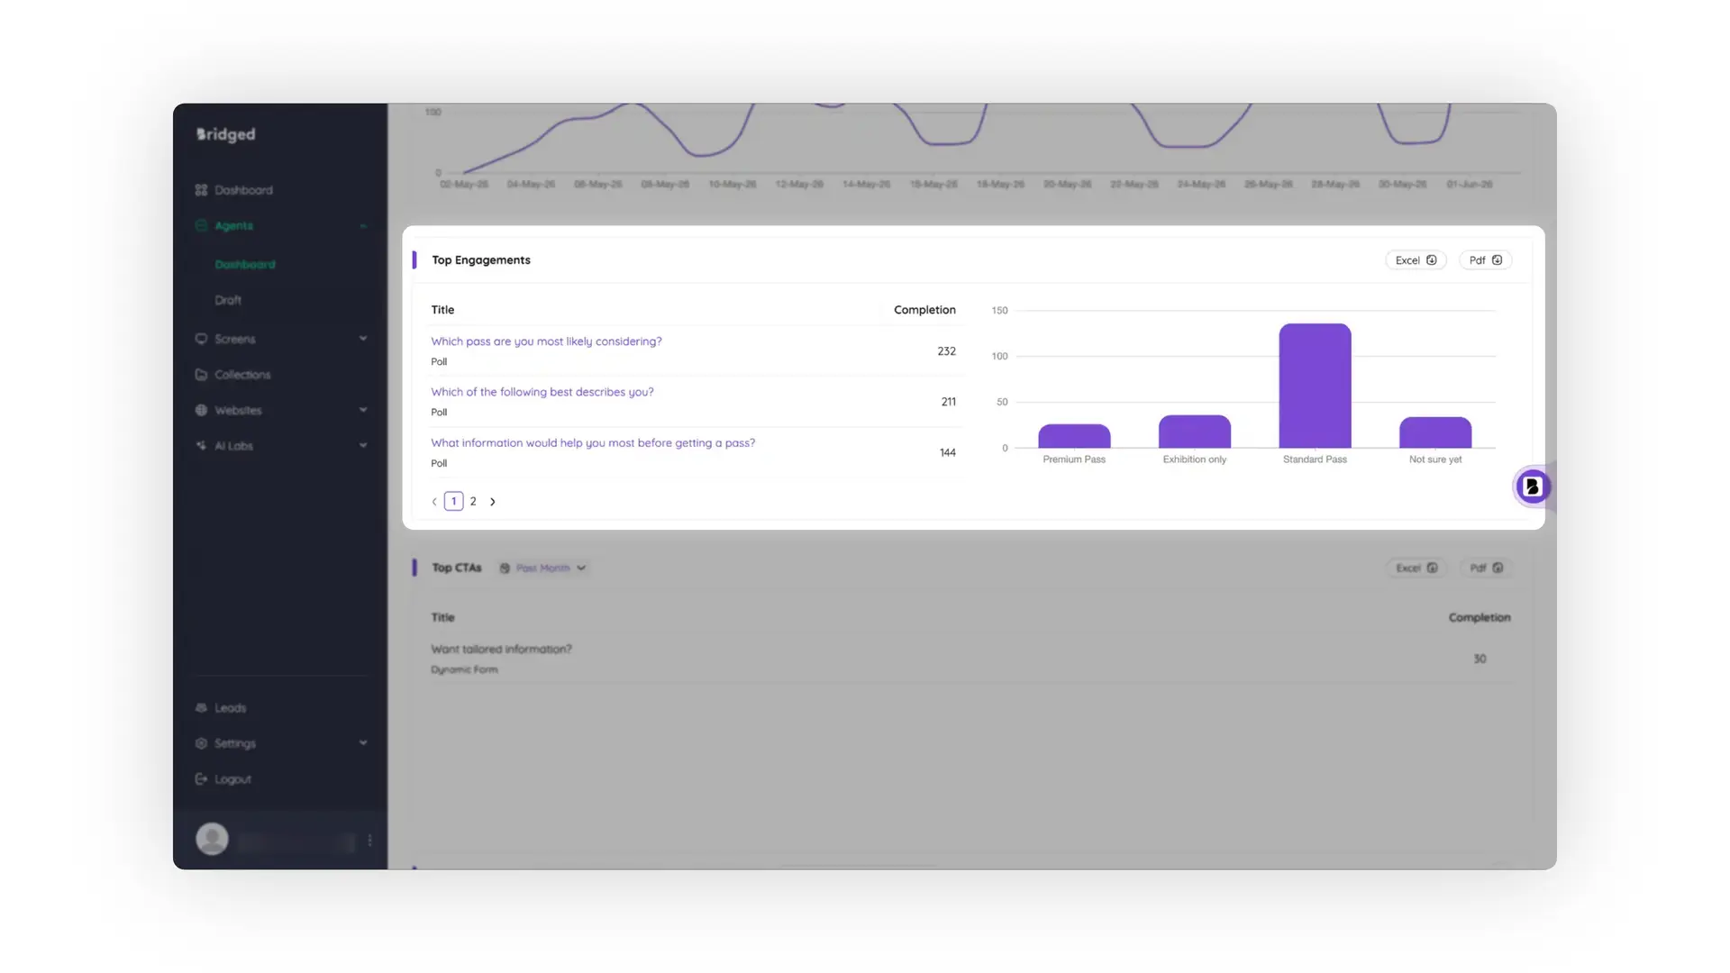1730x973 pixels.
Task: Click the Agents icon in sidebar
Action: (x=201, y=225)
